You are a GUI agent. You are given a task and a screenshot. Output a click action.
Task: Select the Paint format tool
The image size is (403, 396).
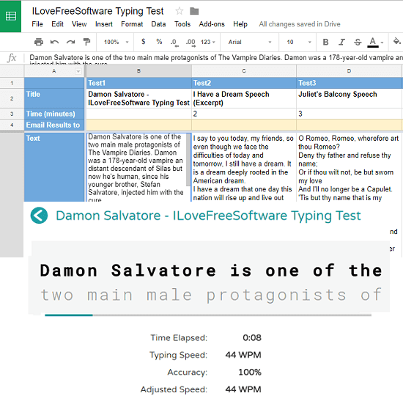pos(87,42)
